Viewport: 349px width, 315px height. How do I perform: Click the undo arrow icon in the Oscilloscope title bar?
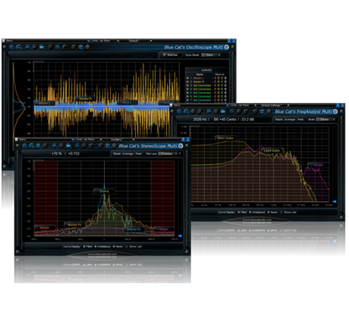89,41
